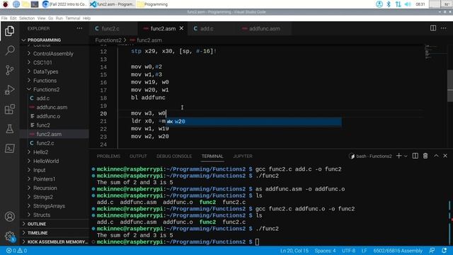Open Raspberry Pi main menu

click(6, 4)
